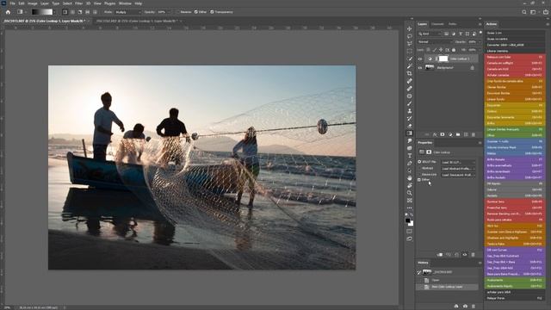This screenshot has height=310, width=551.
Task: Open the Load DeviceLink Profile dropdown
Action: click(459, 175)
